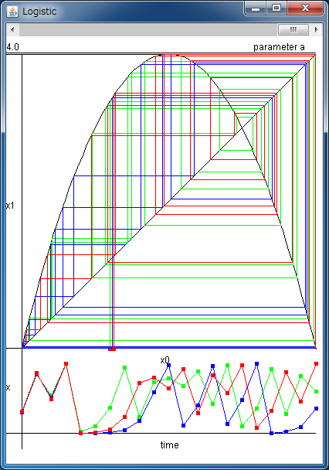Click the Logistic window title text
329x470 pixels.
pos(39,12)
